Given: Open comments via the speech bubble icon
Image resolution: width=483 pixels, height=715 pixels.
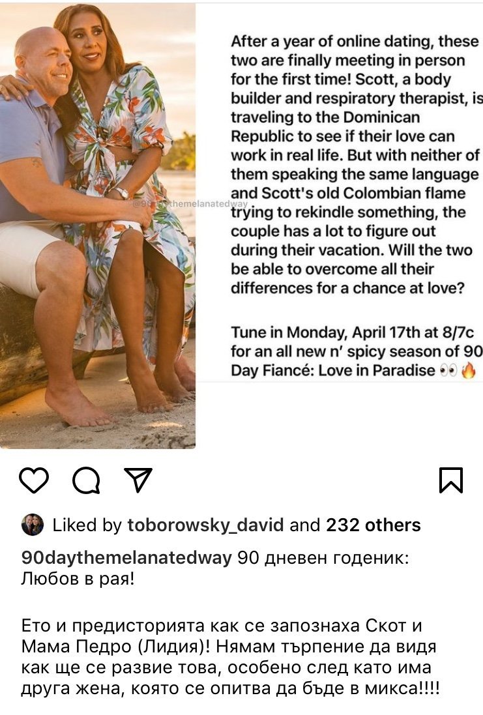Looking at the screenshot, I should 86,481.
